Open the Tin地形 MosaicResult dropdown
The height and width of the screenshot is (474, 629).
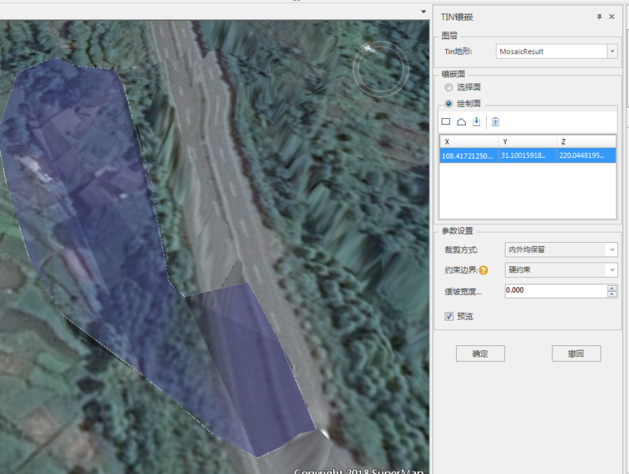[x=612, y=51]
